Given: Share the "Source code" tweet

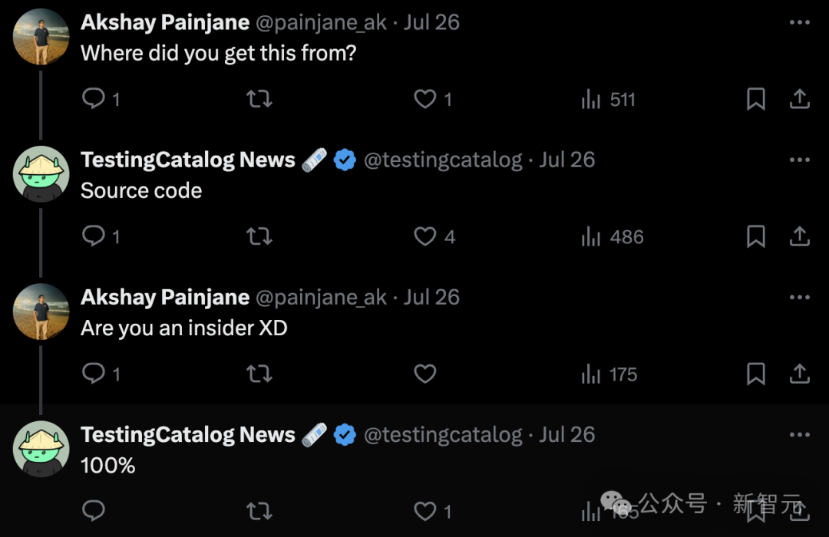Looking at the screenshot, I should [800, 236].
